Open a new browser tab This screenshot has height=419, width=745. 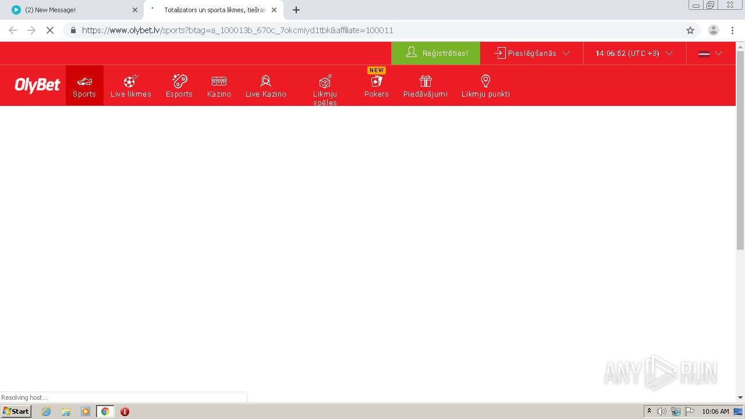pyautogui.click(x=296, y=10)
